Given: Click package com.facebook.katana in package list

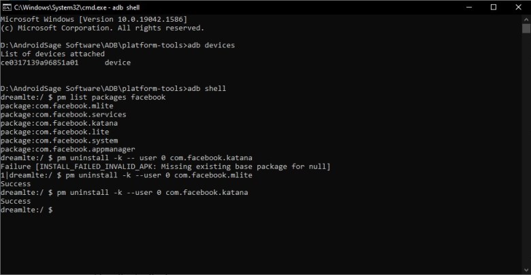Looking at the screenshot, I should click(59, 124).
